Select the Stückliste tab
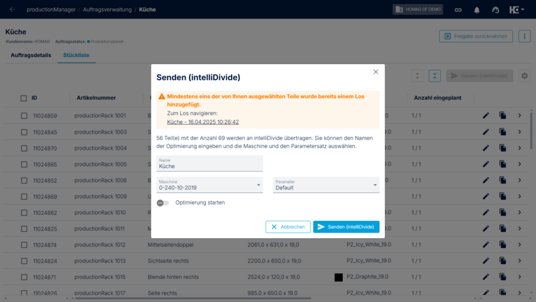The height and width of the screenshot is (302, 536). 76,55
